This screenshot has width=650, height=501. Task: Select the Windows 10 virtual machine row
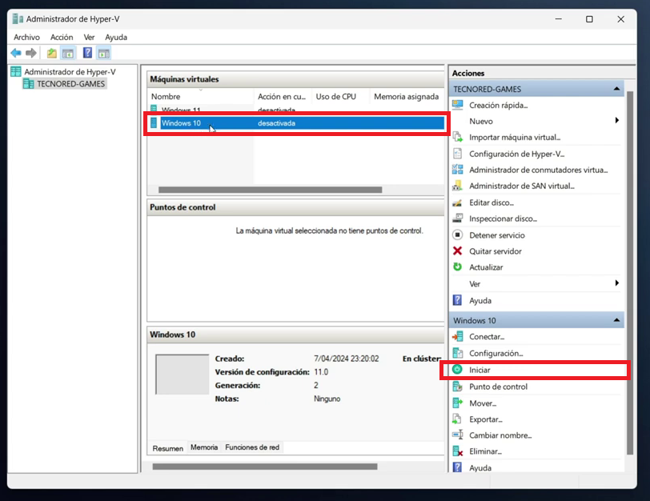coord(296,123)
